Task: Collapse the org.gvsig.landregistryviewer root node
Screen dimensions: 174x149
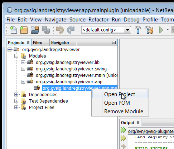Action: point(9,49)
